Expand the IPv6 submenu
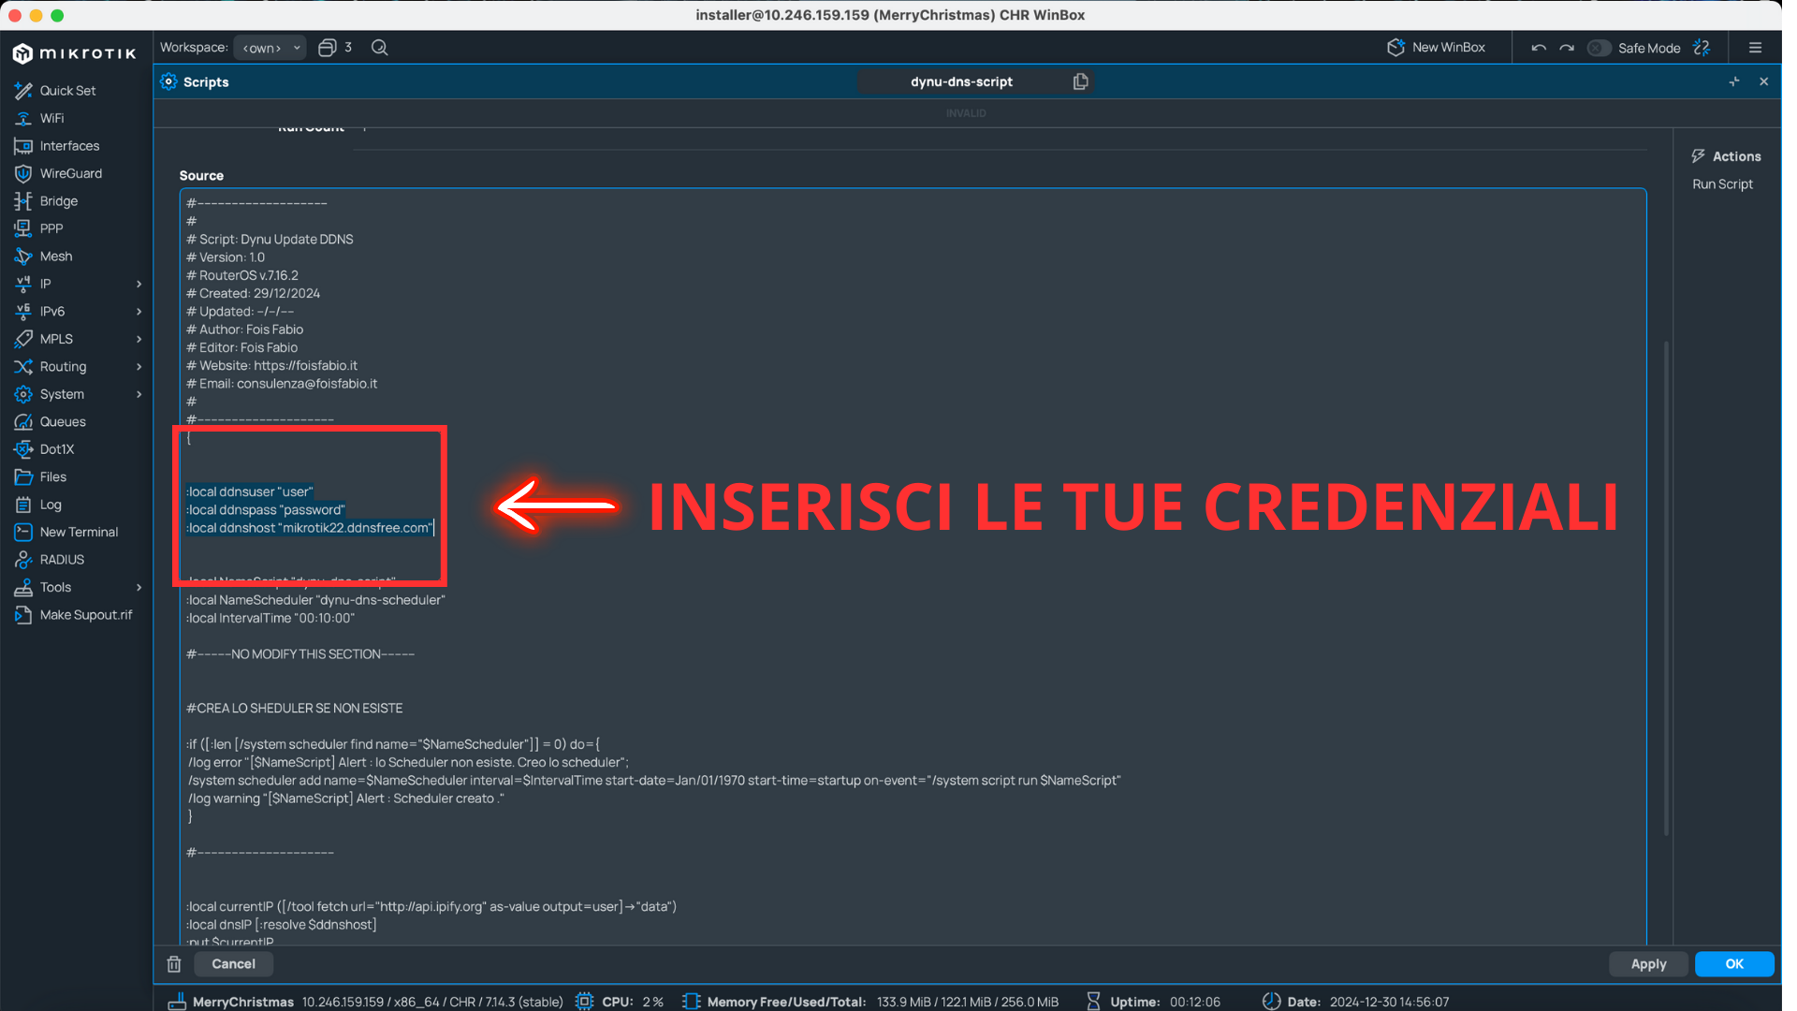 (139, 312)
